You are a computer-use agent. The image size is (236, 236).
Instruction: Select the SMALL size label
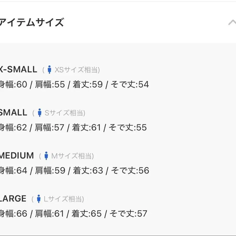[13, 112]
